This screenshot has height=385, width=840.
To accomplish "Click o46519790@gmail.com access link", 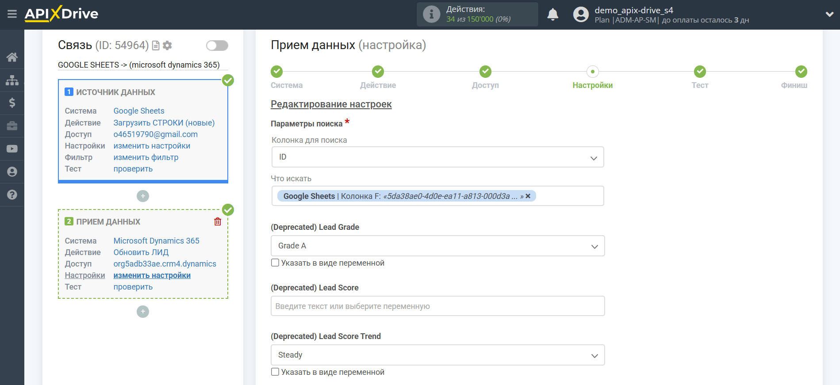I will (x=156, y=134).
